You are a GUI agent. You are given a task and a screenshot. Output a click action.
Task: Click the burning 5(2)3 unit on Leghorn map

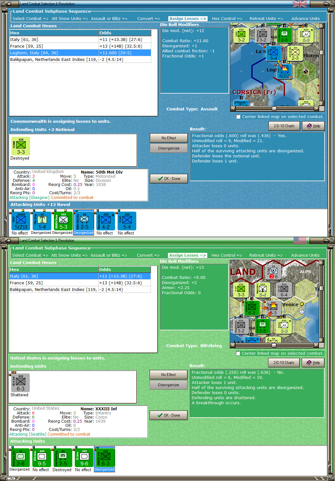click(284, 71)
